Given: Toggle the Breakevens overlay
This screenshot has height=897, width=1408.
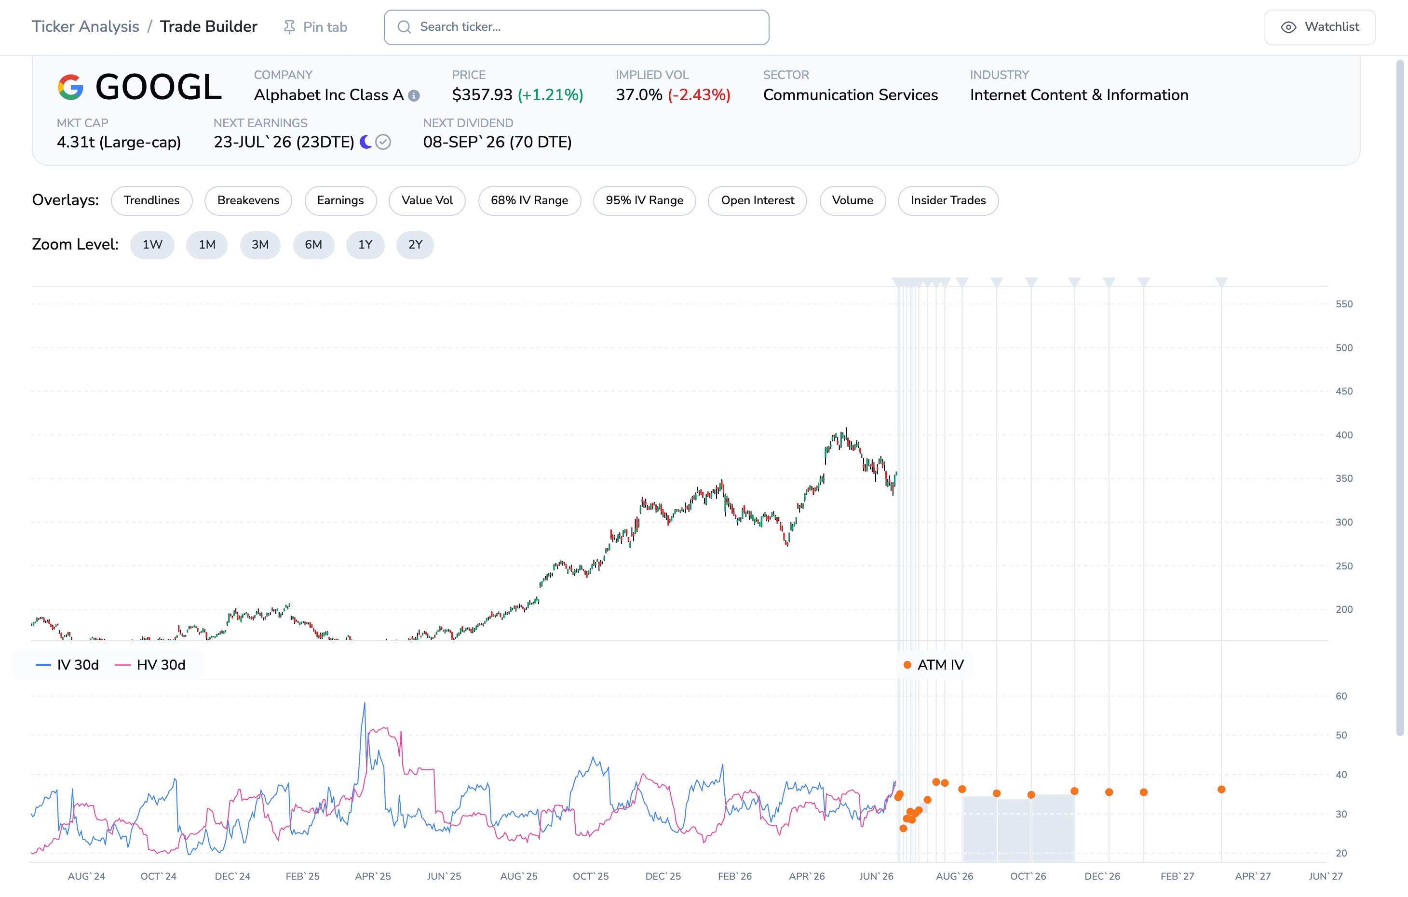Looking at the screenshot, I should [248, 200].
